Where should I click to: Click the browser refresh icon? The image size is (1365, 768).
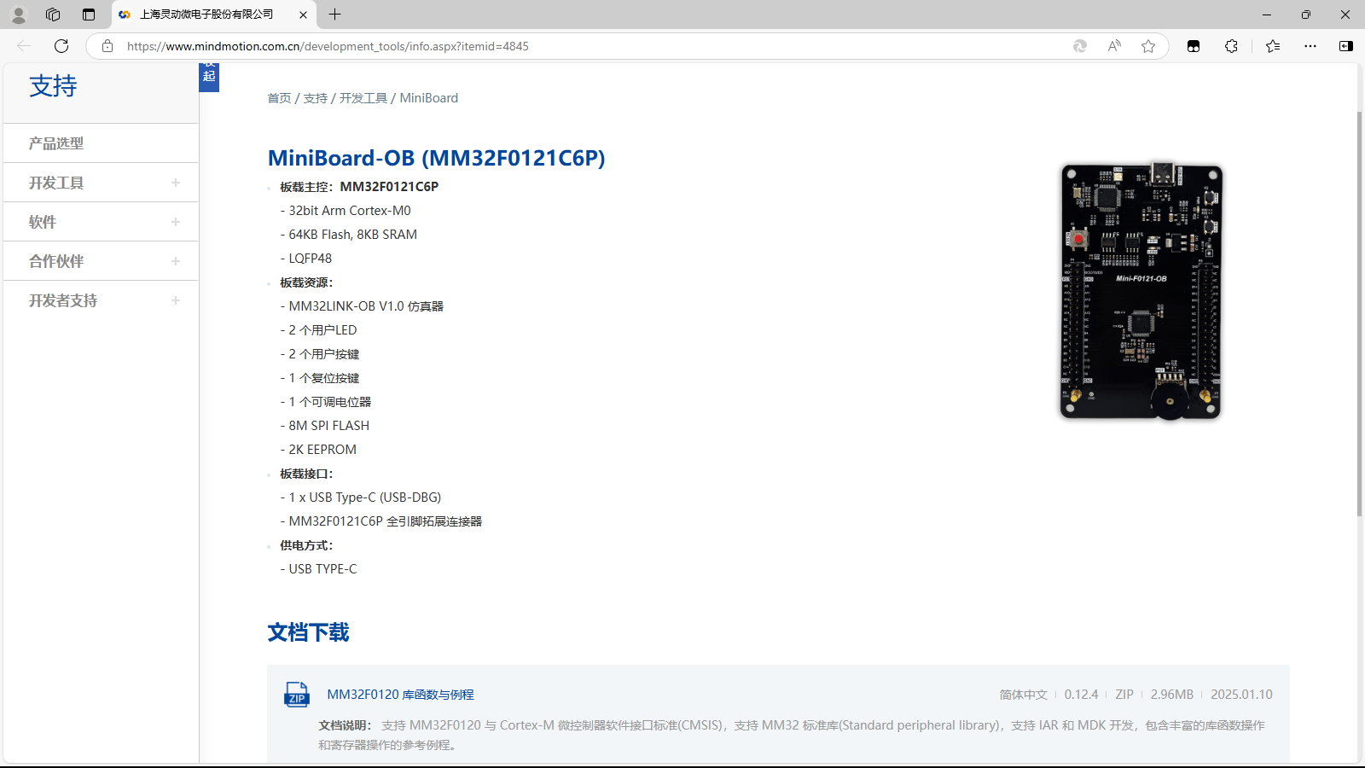[x=61, y=46]
